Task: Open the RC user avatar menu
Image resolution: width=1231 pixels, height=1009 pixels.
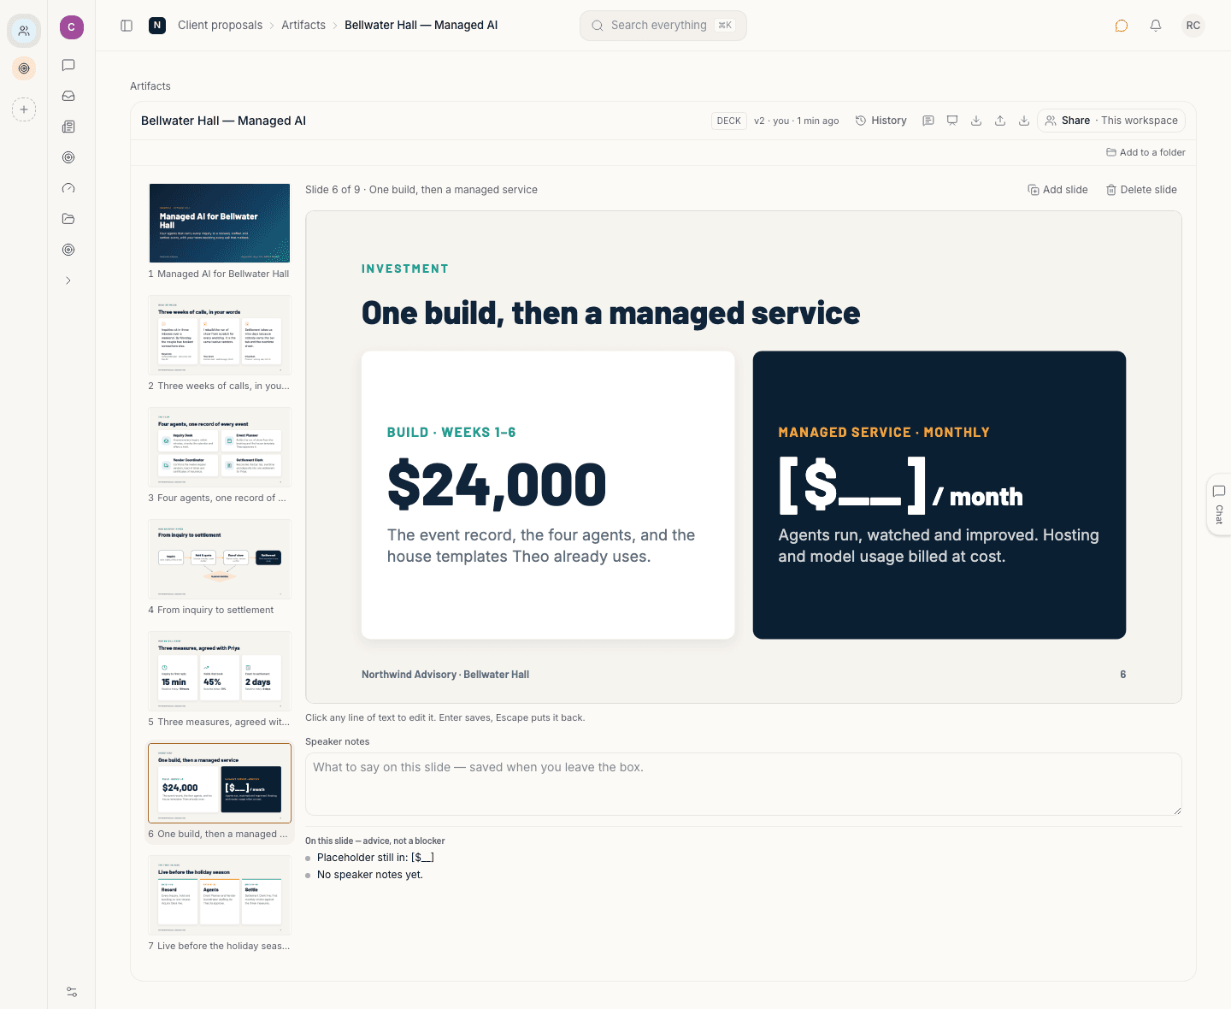Action: click(x=1193, y=26)
